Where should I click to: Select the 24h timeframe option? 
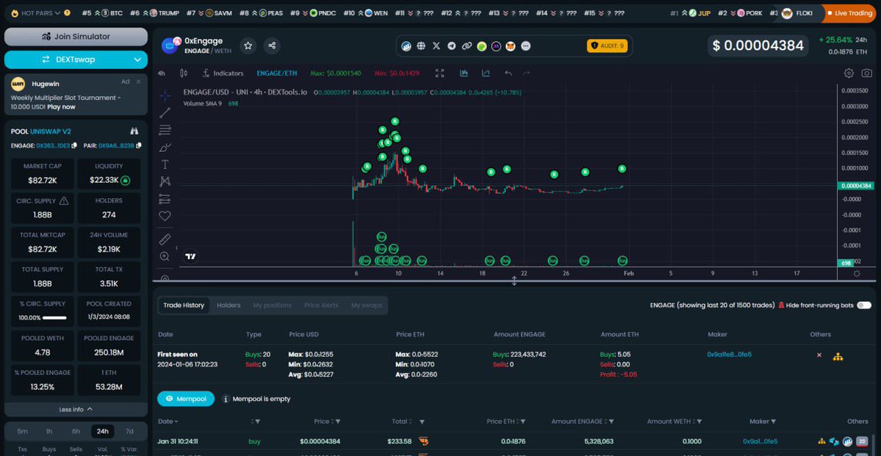pos(103,431)
